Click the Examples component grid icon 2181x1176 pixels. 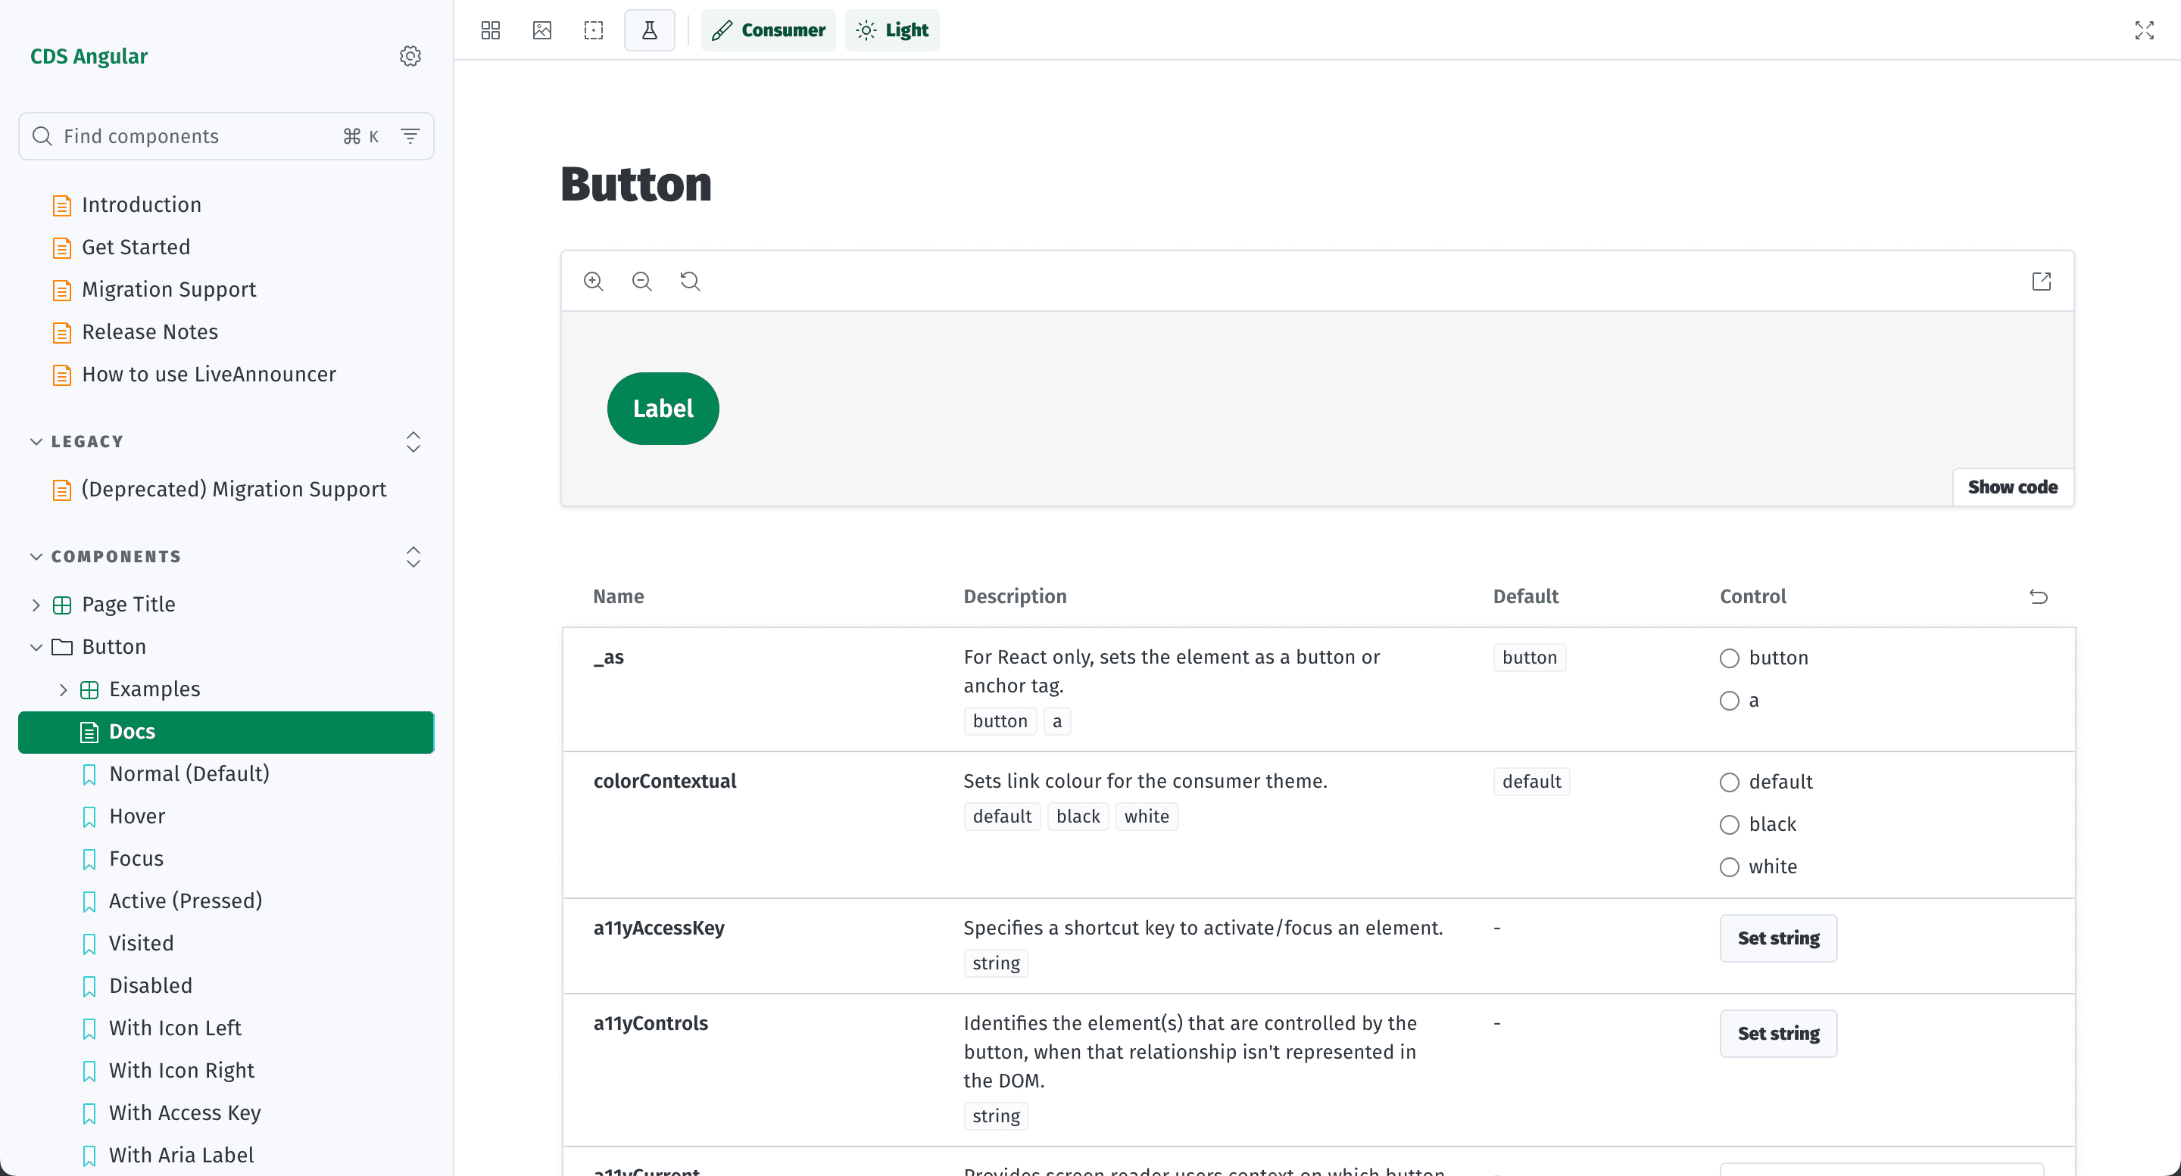click(89, 689)
